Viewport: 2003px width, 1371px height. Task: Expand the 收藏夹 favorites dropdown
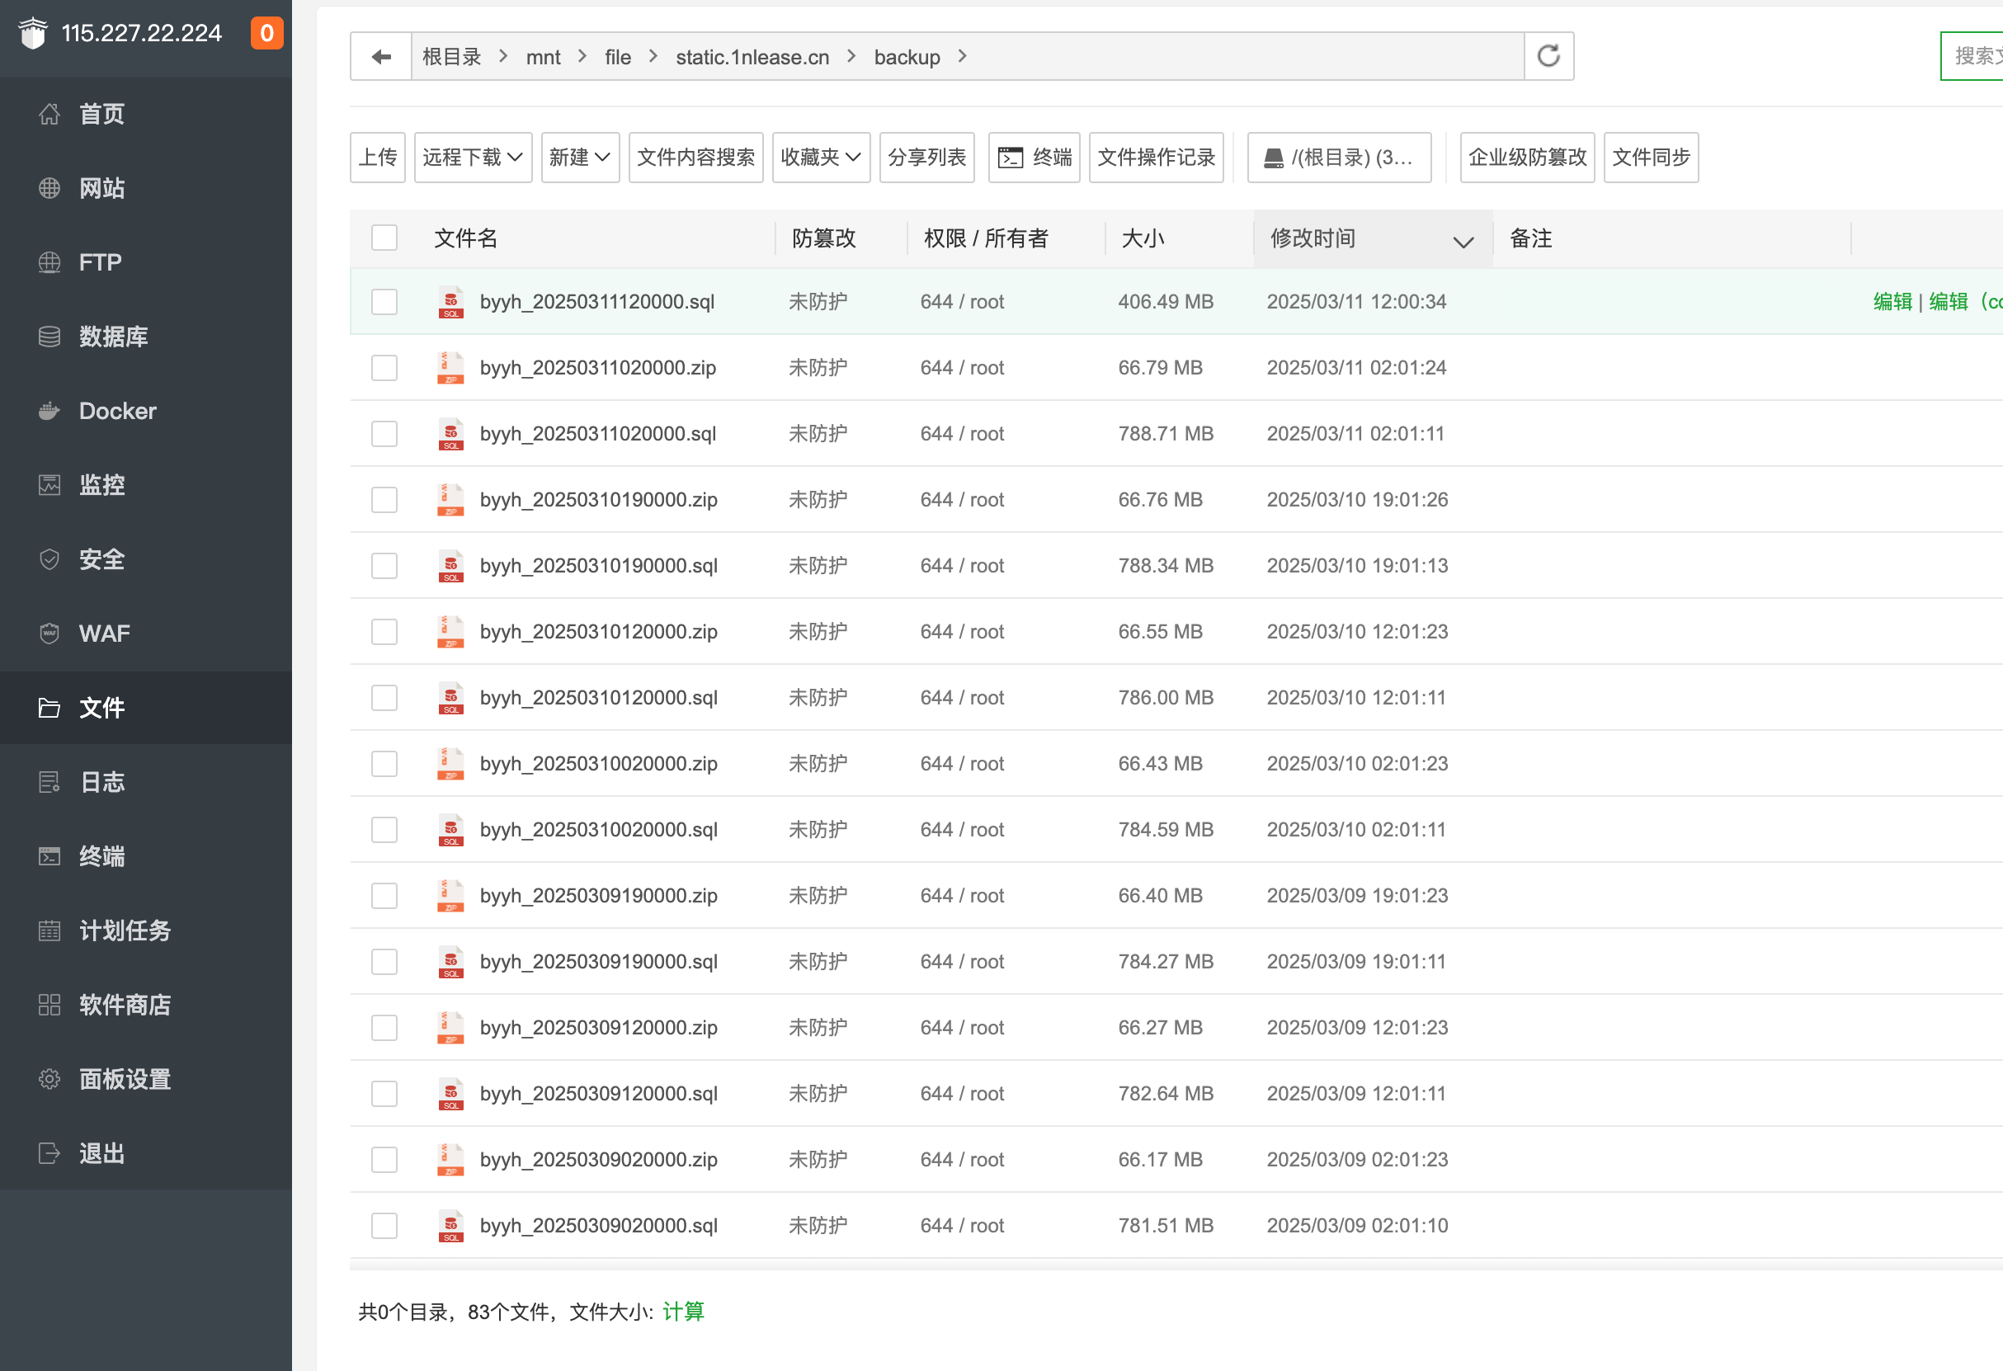click(821, 157)
